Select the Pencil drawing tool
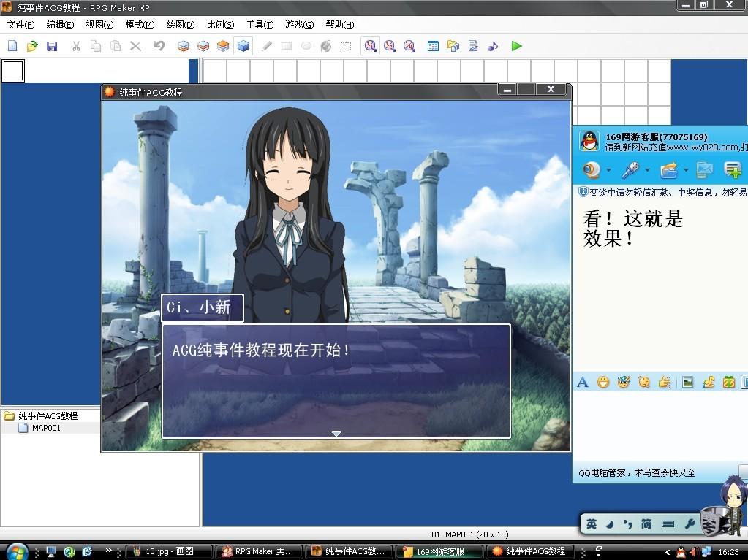The image size is (748, 560). 267,46
